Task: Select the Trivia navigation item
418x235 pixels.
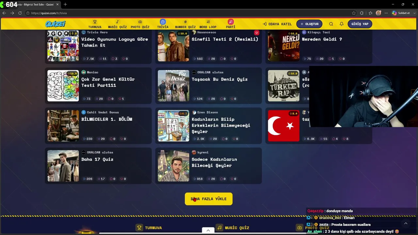Action: click(163, 24)
